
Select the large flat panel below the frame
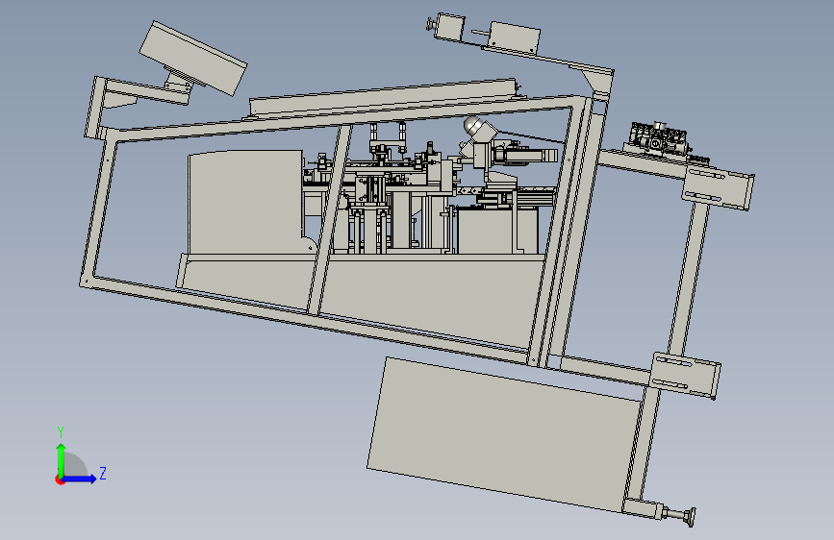(x=503, y=434)
